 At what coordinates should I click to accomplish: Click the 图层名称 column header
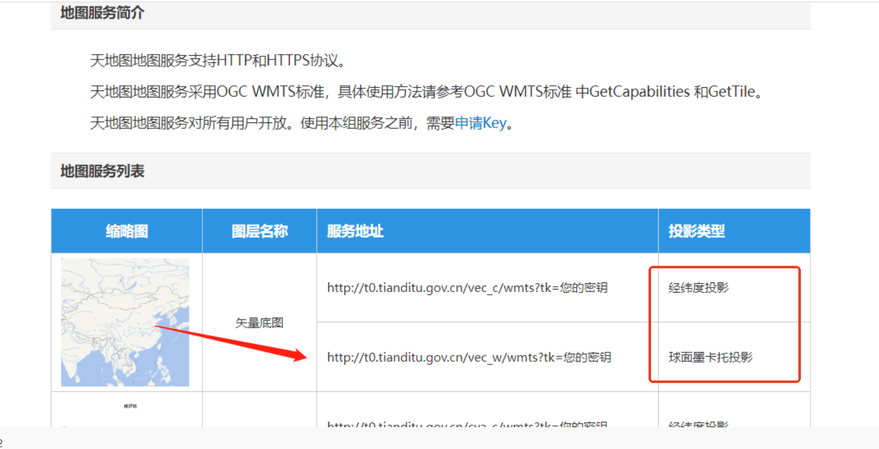tap(259, 231)
